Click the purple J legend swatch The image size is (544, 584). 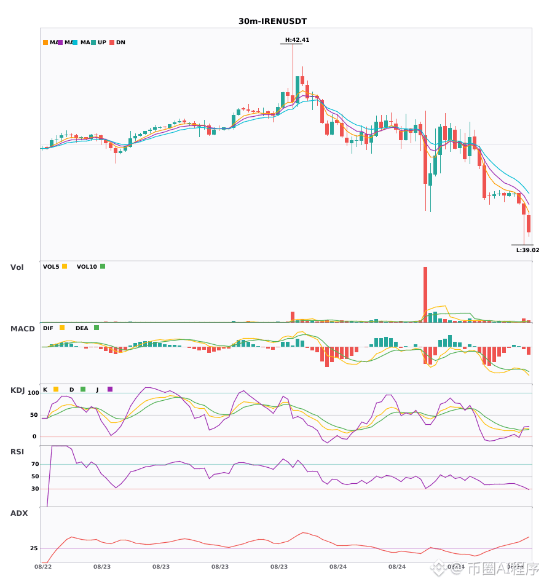110,389
